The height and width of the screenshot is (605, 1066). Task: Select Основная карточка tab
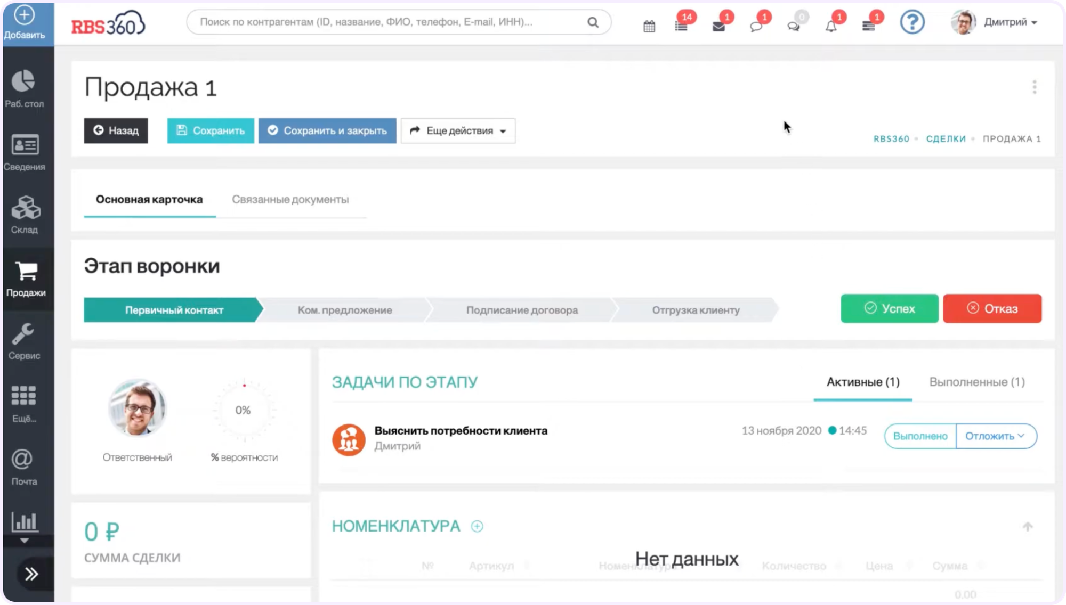149,200
